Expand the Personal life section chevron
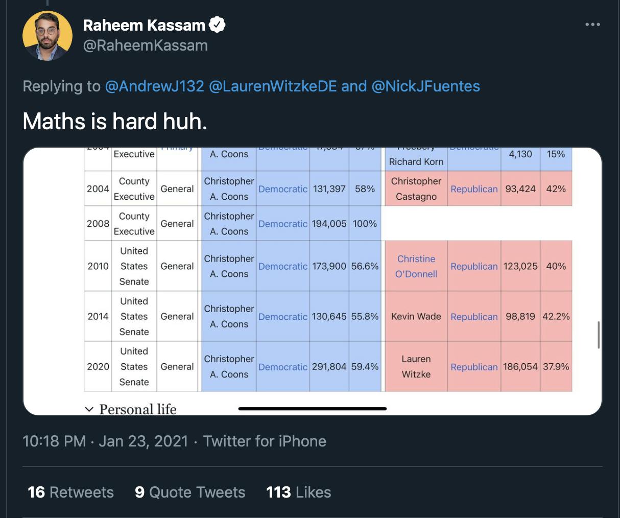Viewport: 620px width, 518px height. [x=89, y=409]
